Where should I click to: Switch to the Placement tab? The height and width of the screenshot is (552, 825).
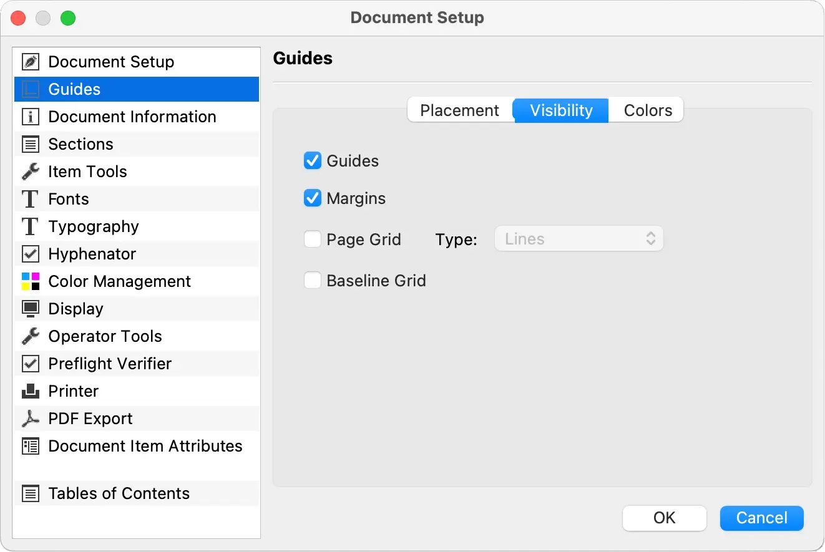pos(460,110)
